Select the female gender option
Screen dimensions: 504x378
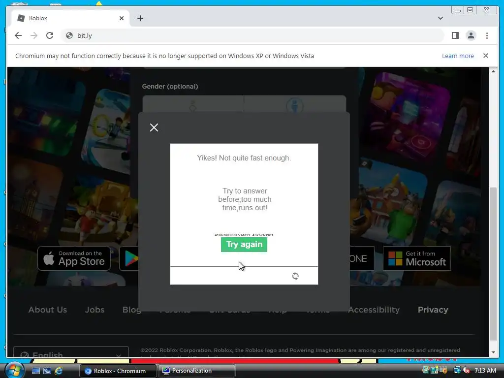tap(193, 104)
